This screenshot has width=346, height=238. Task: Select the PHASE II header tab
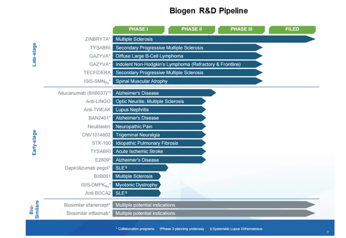191,29
